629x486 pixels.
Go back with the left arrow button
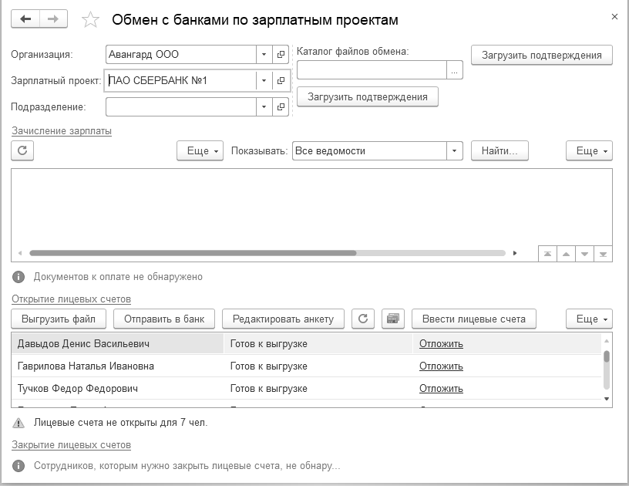tap(25, 19)
